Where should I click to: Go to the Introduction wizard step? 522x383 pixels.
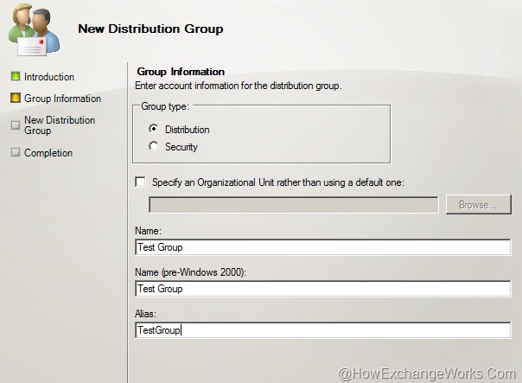point(49,77)
